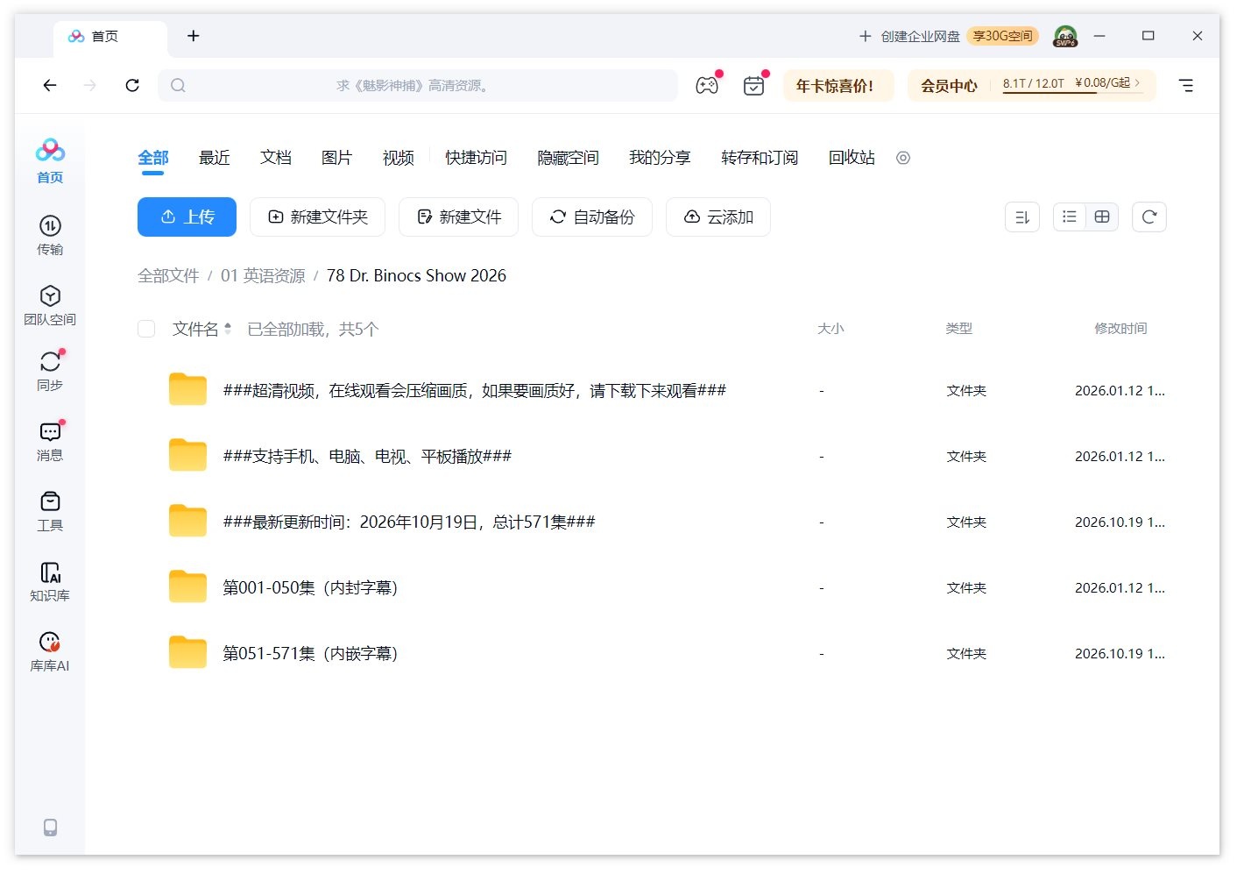Switch to the 最近 tab
This screenshot has width=1237, height=874.
(x=215, y=158)
